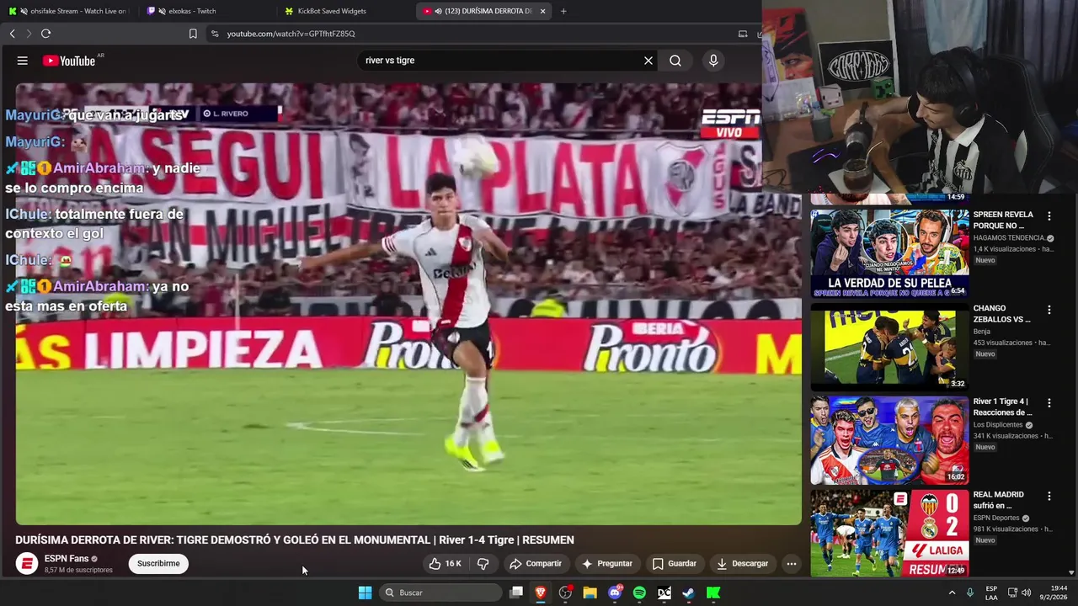The height and width of the screenshot is (606, 1078).
Task: Show hidden system tray icons chevron
Action: click(x=953, y=593)
